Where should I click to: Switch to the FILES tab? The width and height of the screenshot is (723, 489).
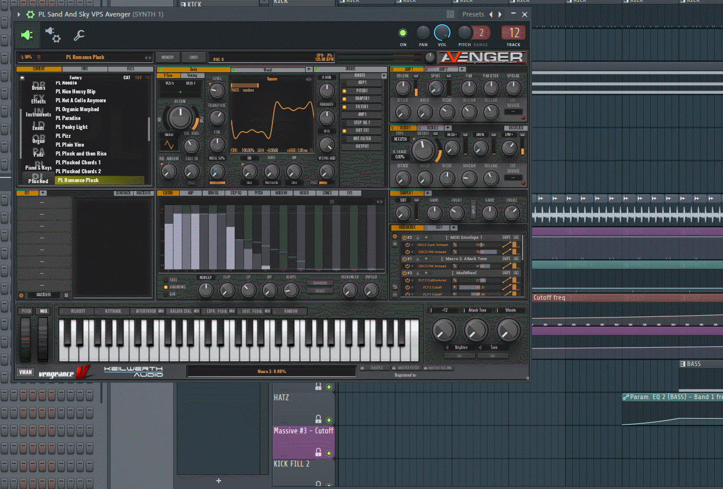pos(130,69)
